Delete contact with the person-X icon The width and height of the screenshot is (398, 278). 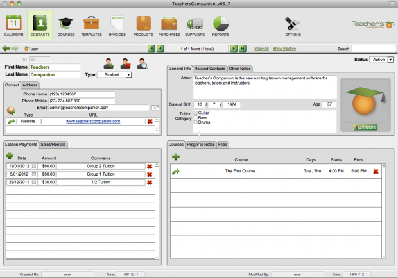[x=126, y=63]
